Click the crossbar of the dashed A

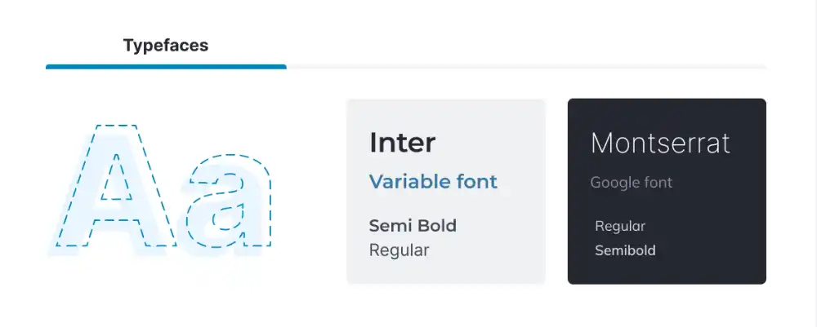(x=115, y=210)
